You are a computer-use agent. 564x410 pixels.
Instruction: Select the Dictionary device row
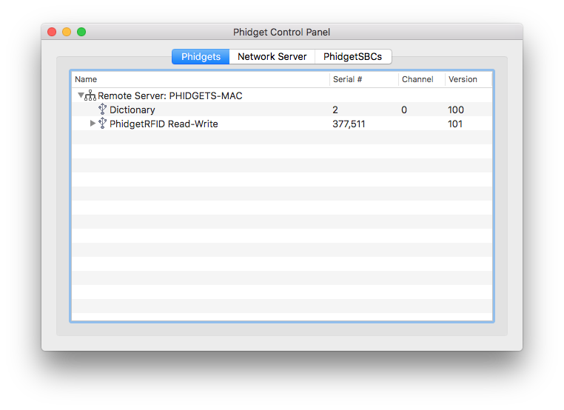point(282,110)
